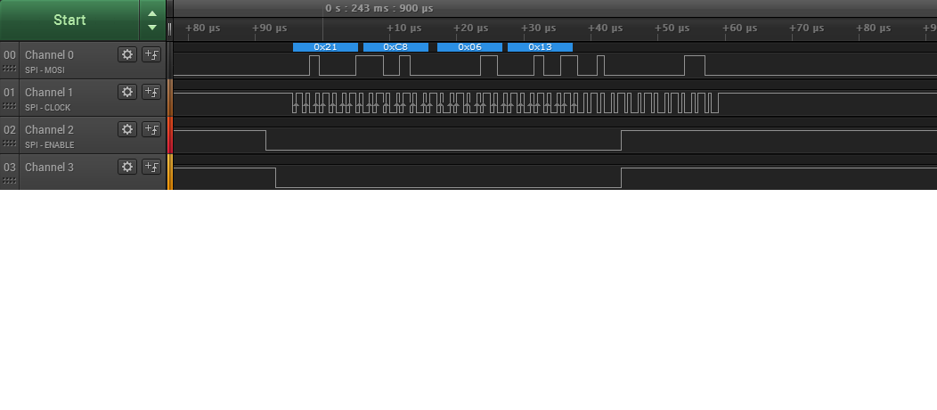
Task: Select decoded byte 0xC8 bubble
Action: (395, 47)
